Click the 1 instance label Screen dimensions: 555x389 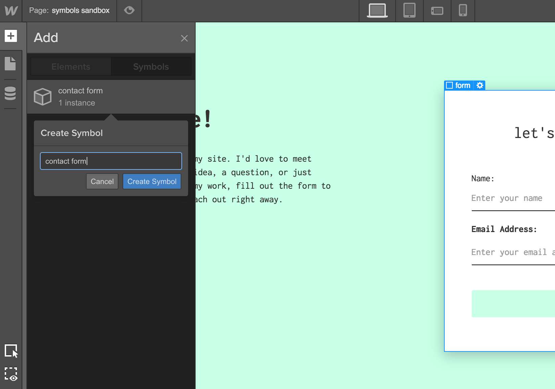coord(77,103)
